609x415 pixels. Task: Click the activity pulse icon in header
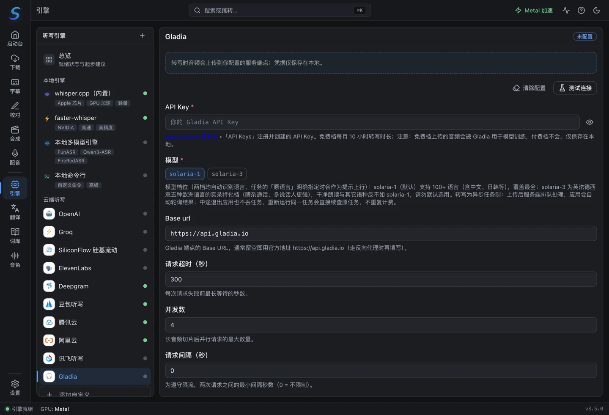pos(566,10)
